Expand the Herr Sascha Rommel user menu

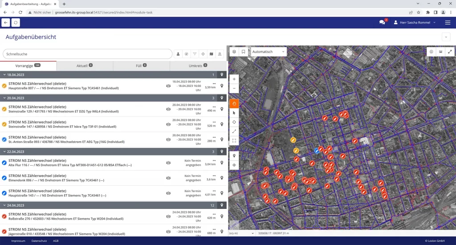[x=414, y=22]
